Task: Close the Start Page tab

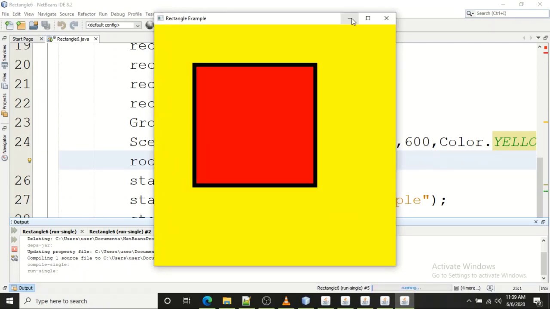Action: [41, 39]
